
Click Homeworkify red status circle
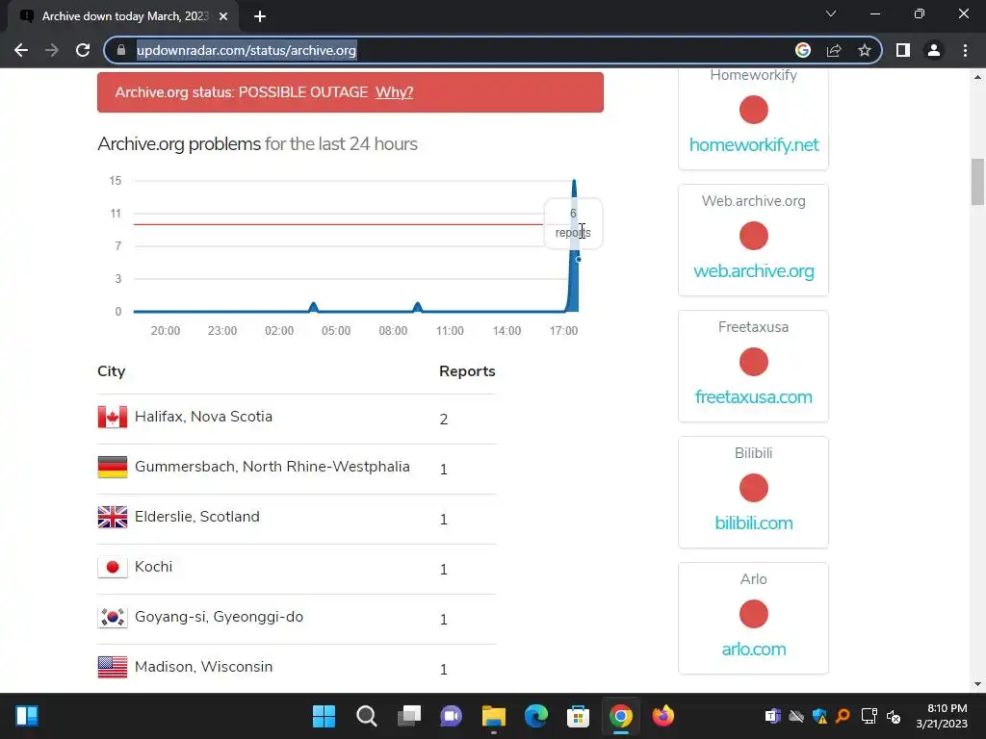pos(753,110)
